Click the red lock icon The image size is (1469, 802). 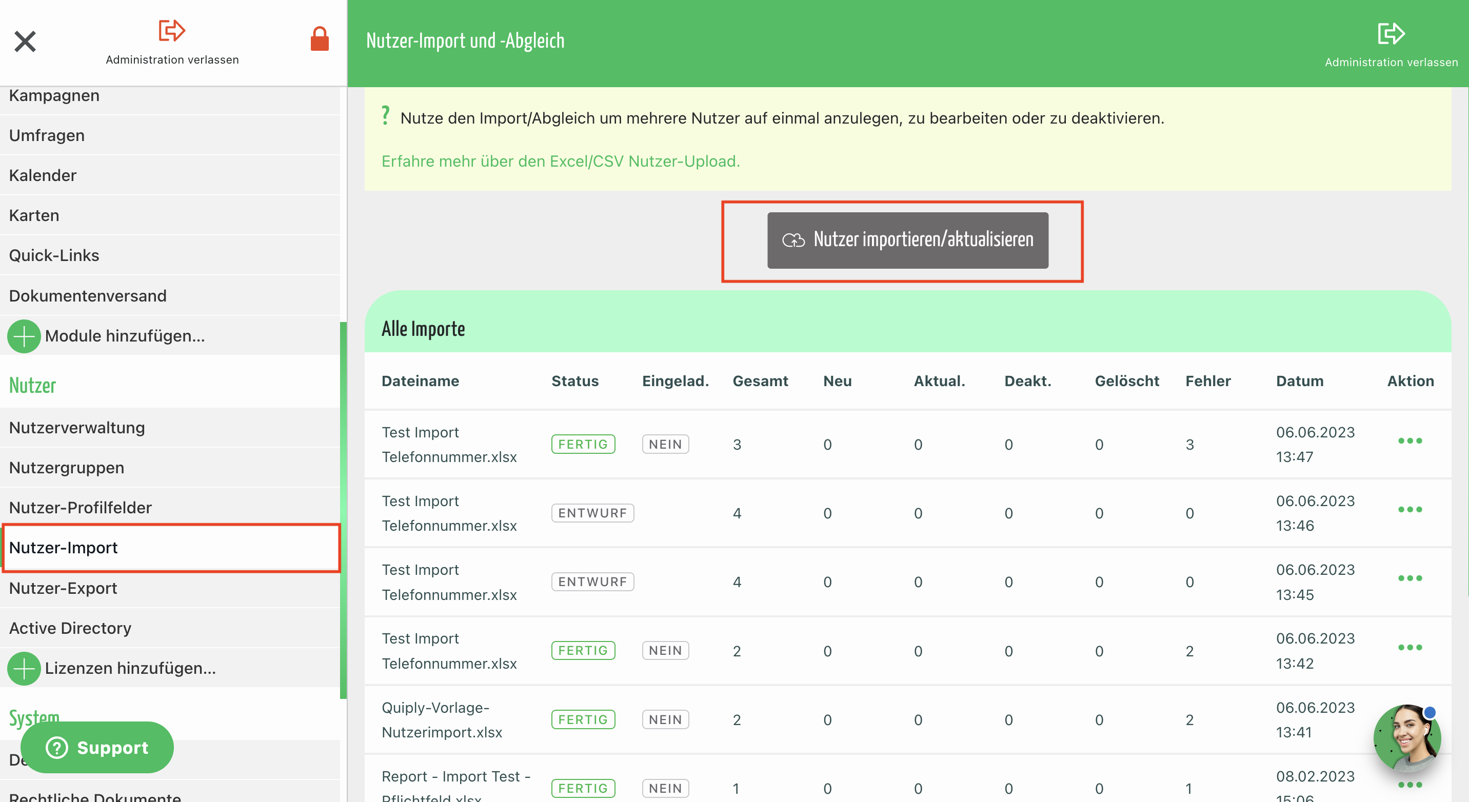pos(320,39)
